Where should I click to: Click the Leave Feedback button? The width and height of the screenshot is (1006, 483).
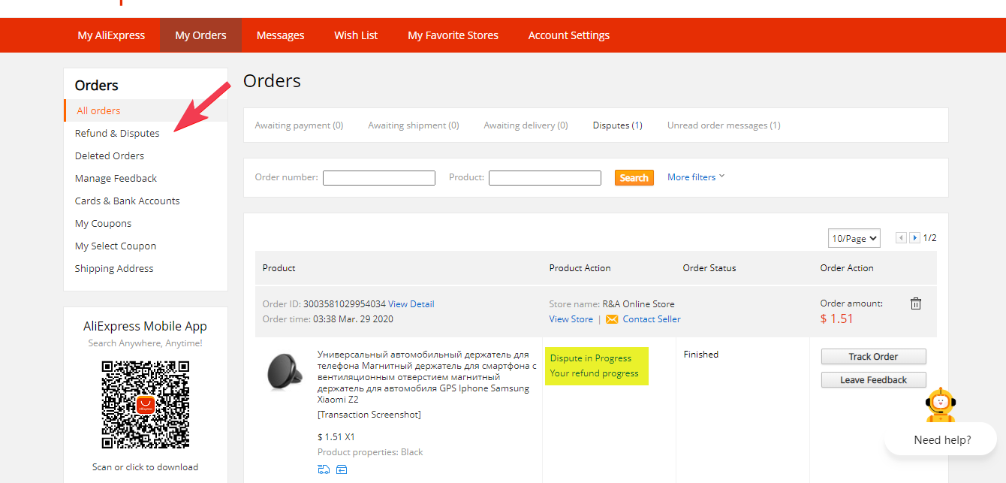pyautogui.click(x=873, y=380)
